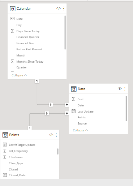Click lower many (*) marker on Data table
The width and height of the screenshot is (133, 186).
[67, 113]
